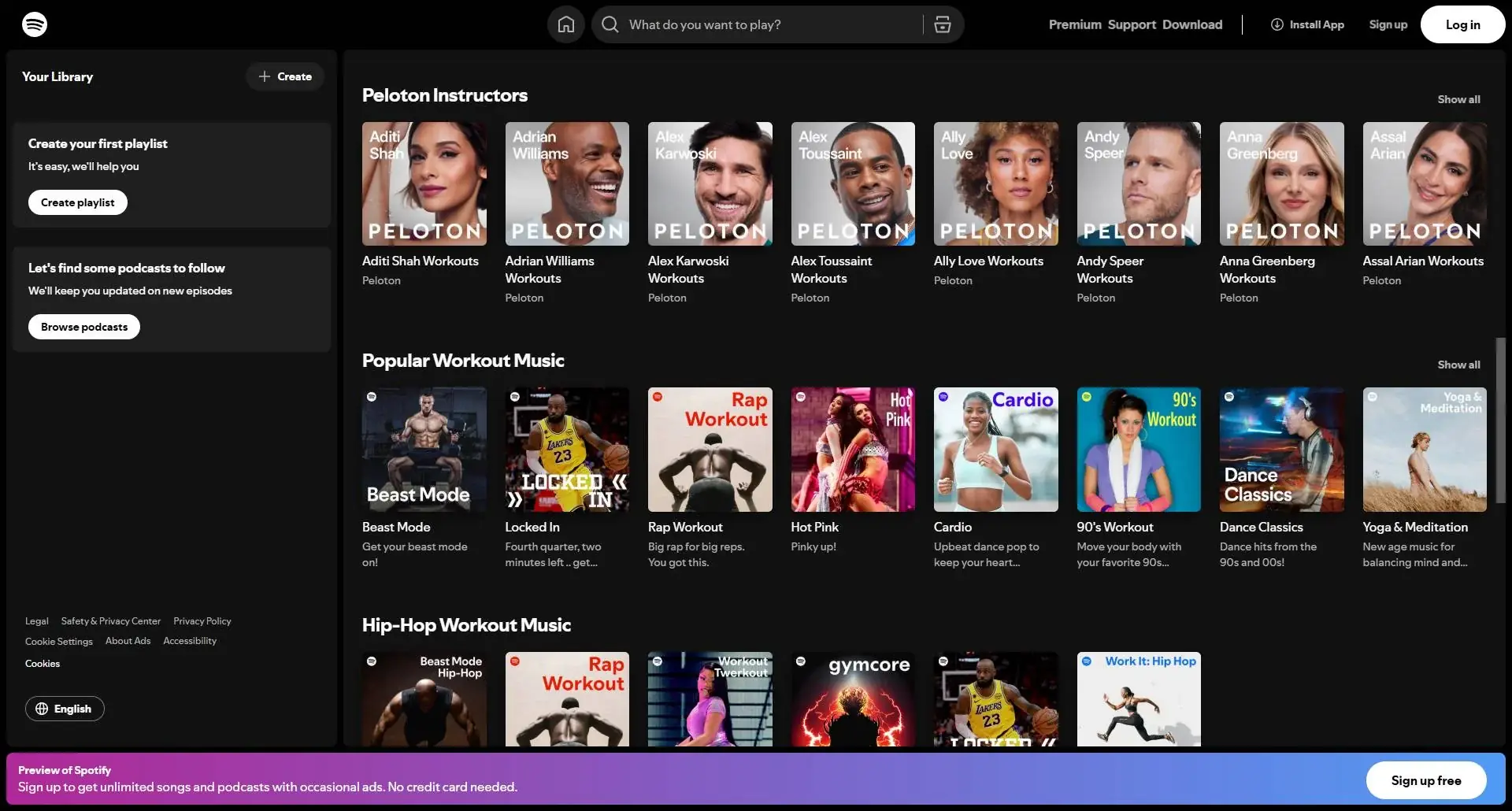
Task: Click the 'Assal Arian Workouts' title
Action: click(x=1423, y=261)
